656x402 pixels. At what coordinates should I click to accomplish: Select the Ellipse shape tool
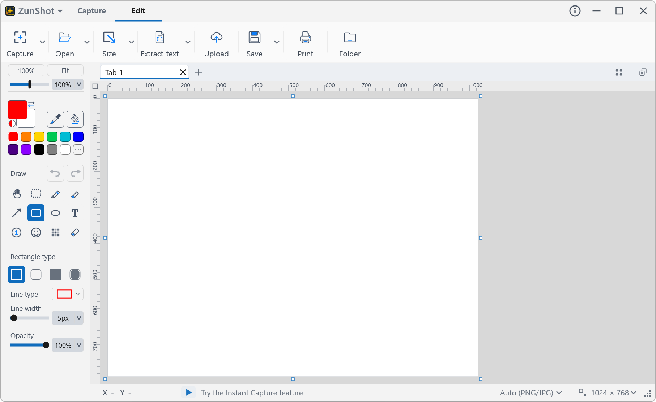55,213
